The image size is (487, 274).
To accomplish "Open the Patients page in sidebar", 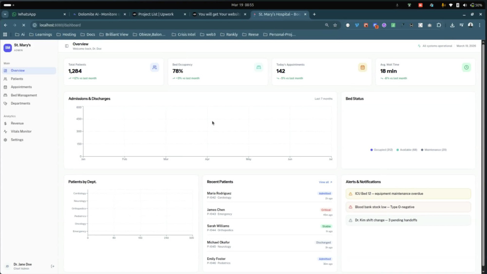I will [x=29, y=79].
